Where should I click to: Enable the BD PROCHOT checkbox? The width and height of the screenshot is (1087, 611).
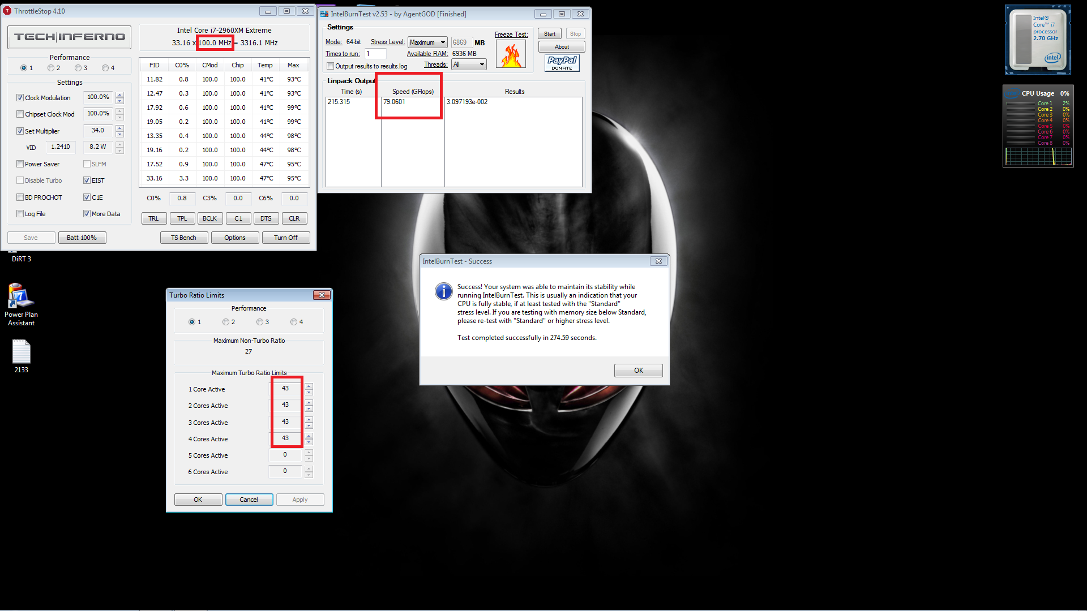(x=20, y=197)
